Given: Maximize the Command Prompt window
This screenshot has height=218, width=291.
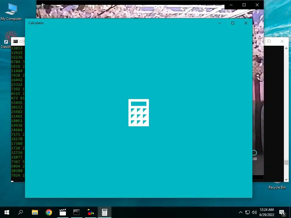Looking at the screenshot, I should click(x=269, y=41).
